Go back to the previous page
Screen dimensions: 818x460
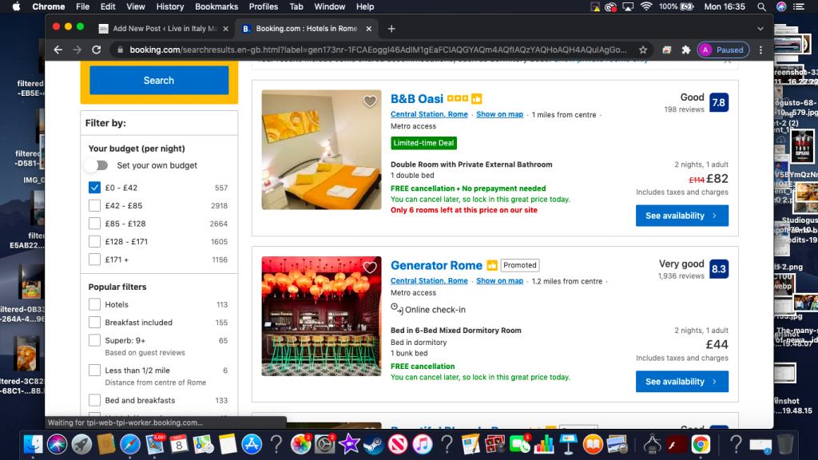(58, 50)
